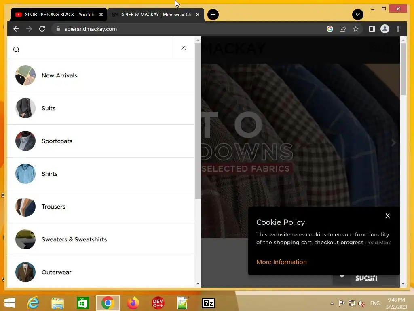Screen dimensions: 414x311
Task: Click the Google icon in address bar
Action: pos(330,29)
